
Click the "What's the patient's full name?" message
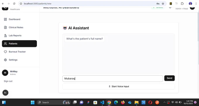[85, 39]
